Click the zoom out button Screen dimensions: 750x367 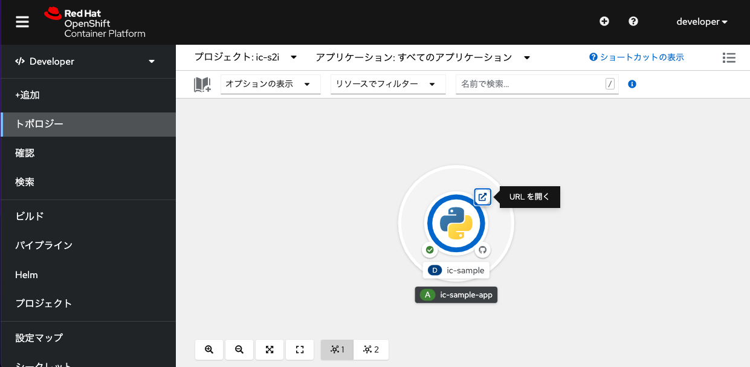point(239,349)
